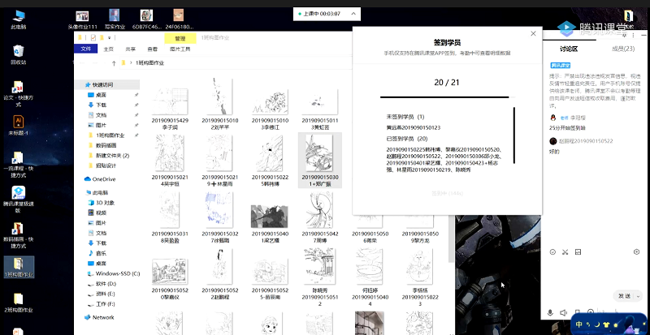
Task: Click the speaker volume icon in the classroom panel
Action: coord(564,312)
